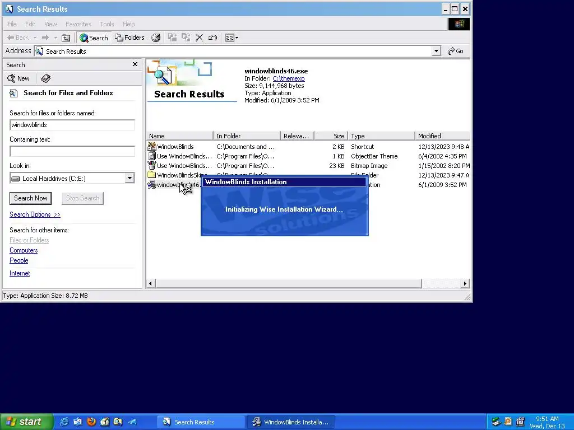This screenshot has height=430, width=574.
Task: Click the Forward arrow button
Action: pyautogui.click(x=45, y=38)
